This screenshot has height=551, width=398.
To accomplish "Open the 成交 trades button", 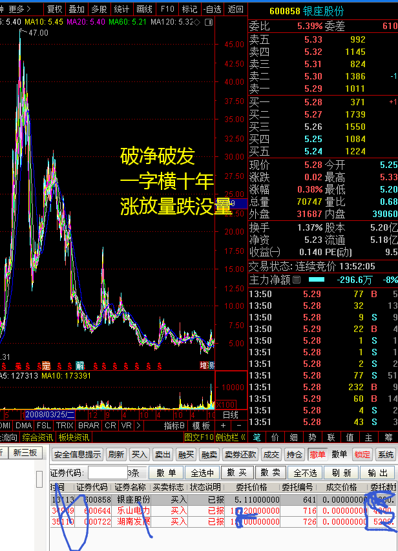I will coord(271,455).
